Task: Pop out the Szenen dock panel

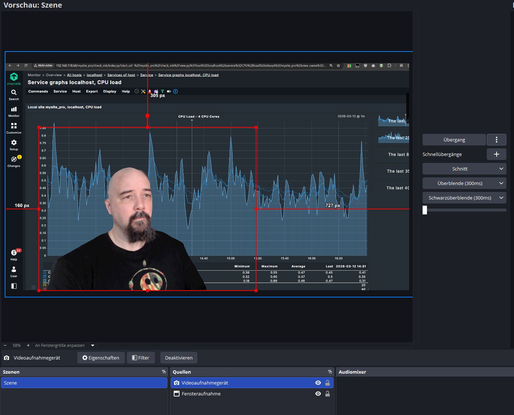Action: point(164,372)
